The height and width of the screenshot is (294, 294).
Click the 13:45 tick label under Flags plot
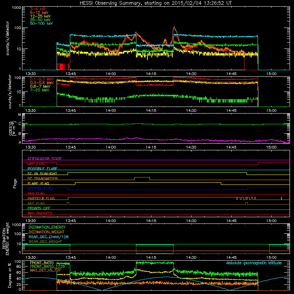coord(71,221)
